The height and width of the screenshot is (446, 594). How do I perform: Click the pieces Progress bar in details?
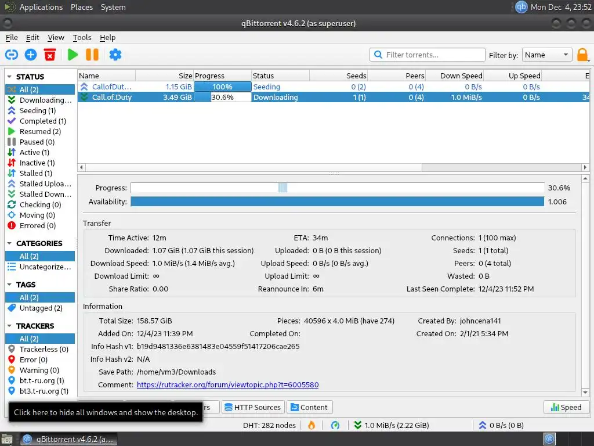point(337,188)
